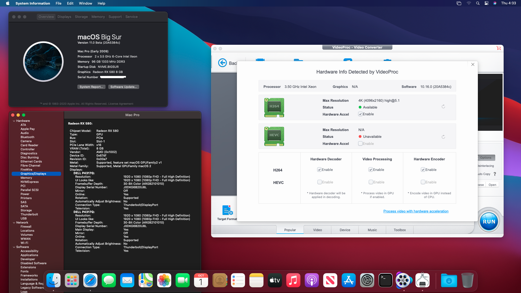Click the Open button in VideoProc
Viewport: 521px width, 293px height.
tap(492, 185)
